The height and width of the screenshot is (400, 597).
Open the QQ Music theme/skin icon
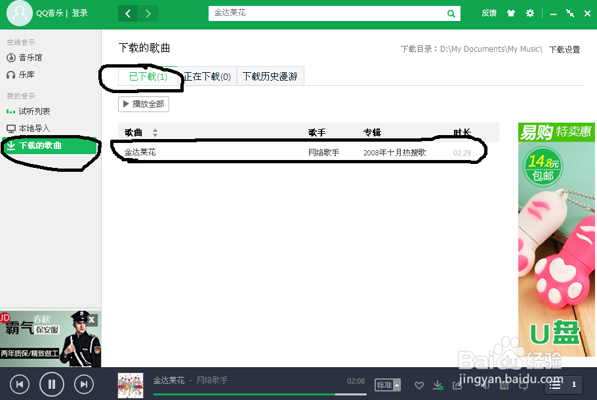pyautogui.click(x=510, y=12)
